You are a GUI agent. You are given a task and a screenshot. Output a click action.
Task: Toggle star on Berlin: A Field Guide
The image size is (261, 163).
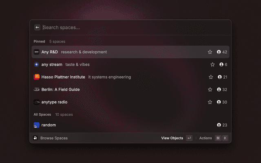[x=210, y=90]
